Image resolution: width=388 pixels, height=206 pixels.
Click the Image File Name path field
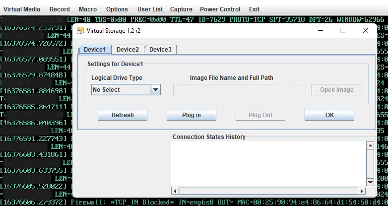(239, 90)
